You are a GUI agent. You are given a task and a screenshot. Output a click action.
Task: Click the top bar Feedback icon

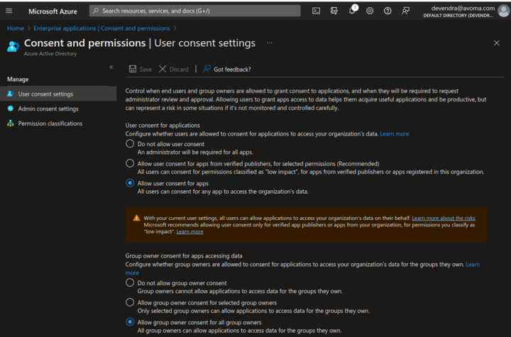tap(406, 11)
